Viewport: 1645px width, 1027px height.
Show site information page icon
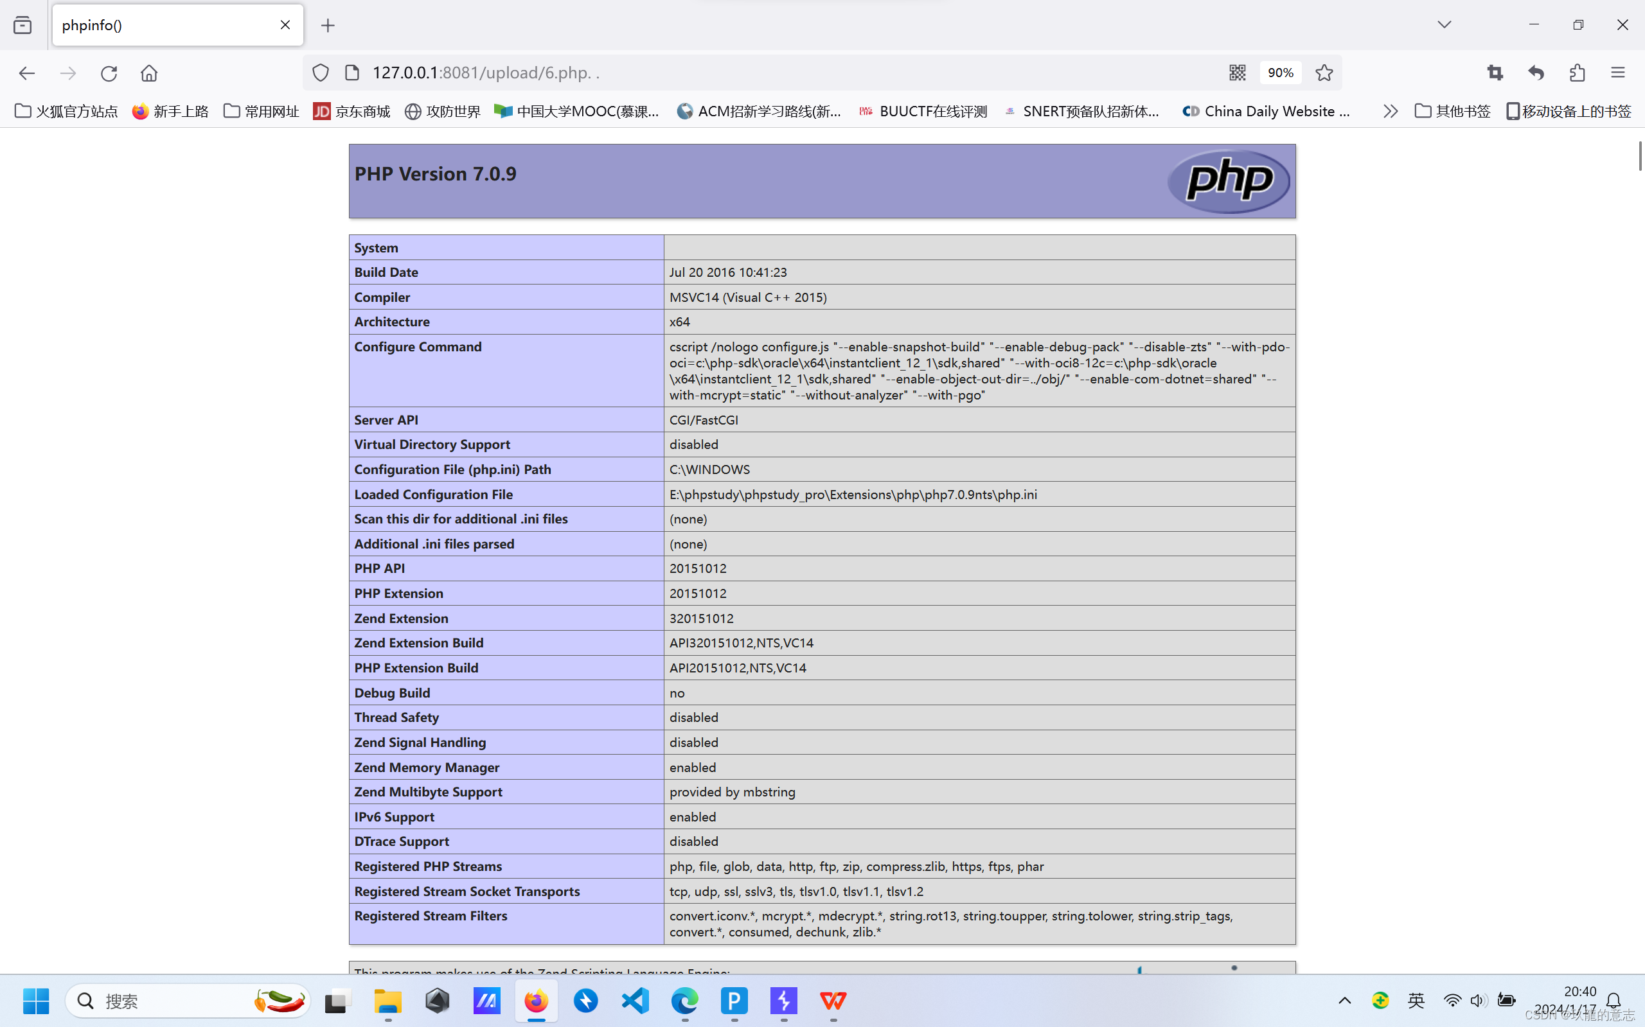[352, 73]
